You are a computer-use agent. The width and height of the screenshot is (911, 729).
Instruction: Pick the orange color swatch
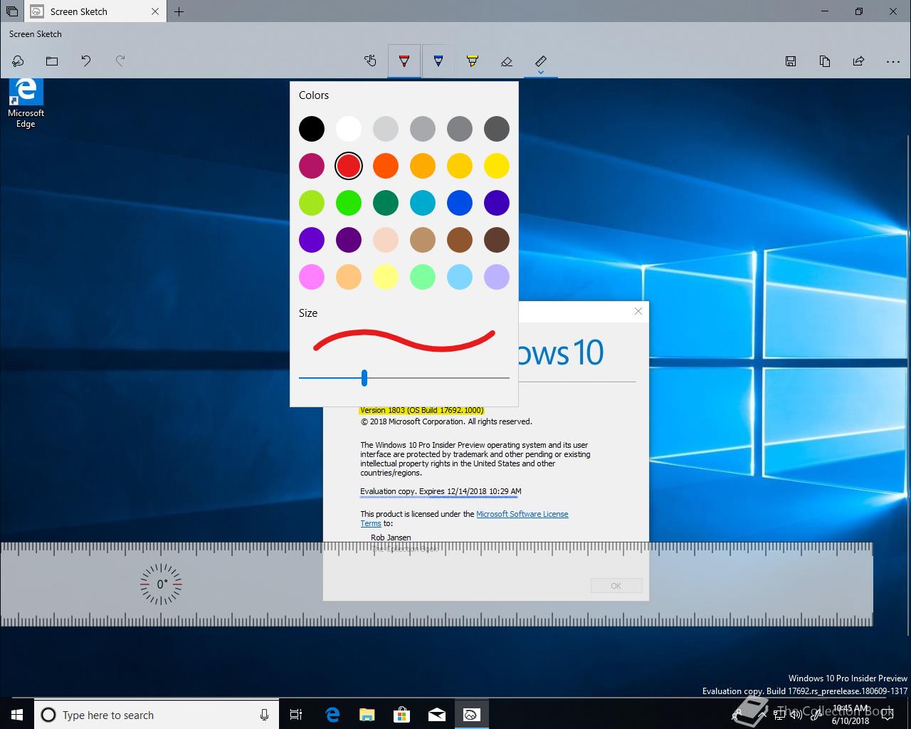click(x=386, y=166)
